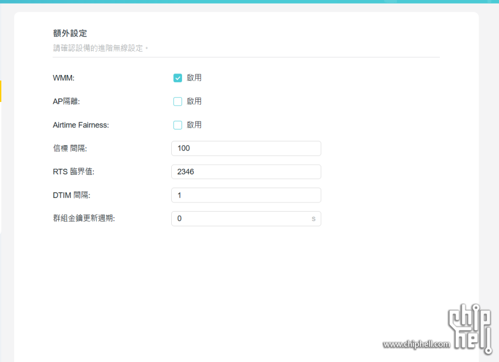Click the 群組金鑰更新週期 input field

pos(240,218)
